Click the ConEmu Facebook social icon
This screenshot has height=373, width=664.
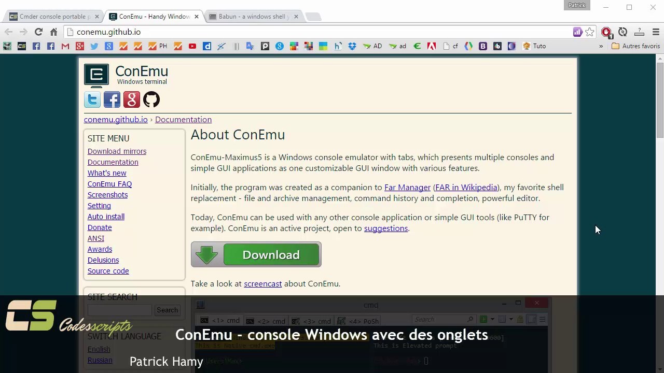(112, 99)
